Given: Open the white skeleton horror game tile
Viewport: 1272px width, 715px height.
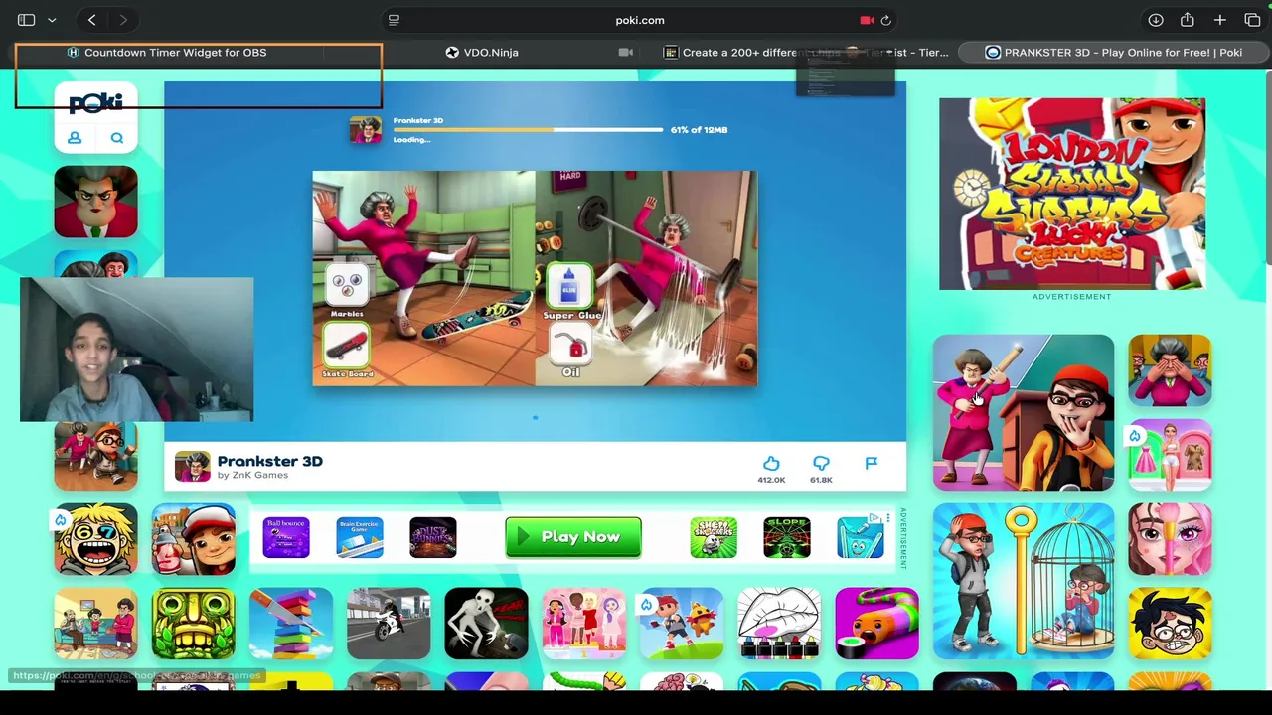Looking at the screenshot, I should pyautogui.click(x=486, y=624).
